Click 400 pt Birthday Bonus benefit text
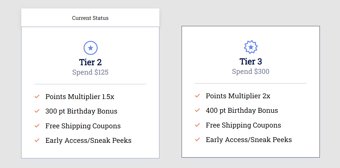Screen dimensions: 340x168 click(x=242, y=110)
